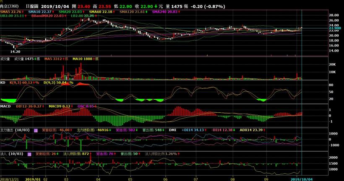Click the opening price 23.40
Image resolution: width=344 pixels, height=181 pixels.
point(84,7)
